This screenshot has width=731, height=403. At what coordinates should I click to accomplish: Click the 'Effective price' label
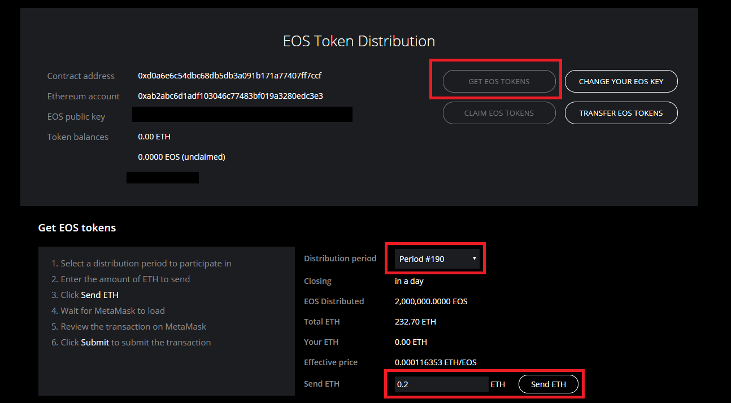[330, 362]
